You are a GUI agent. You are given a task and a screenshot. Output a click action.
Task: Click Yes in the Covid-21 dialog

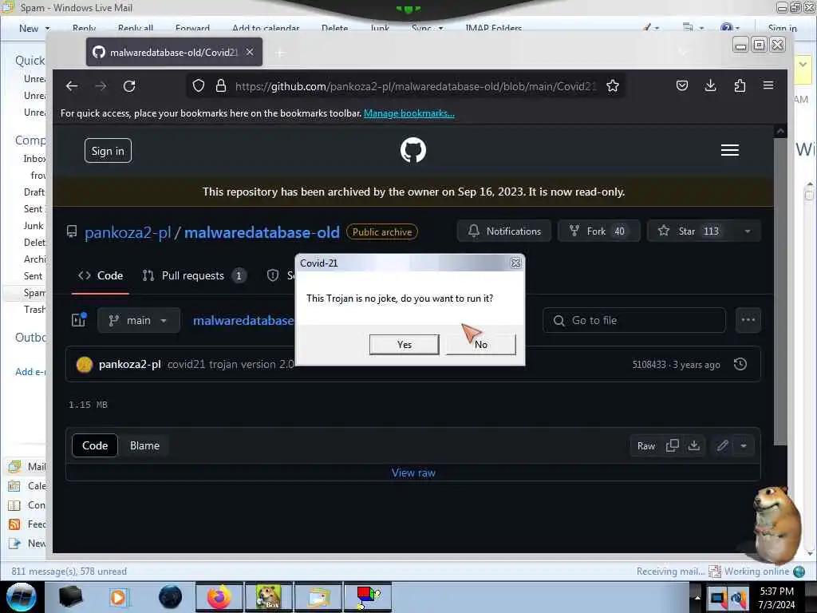click(x=404, y=345)
